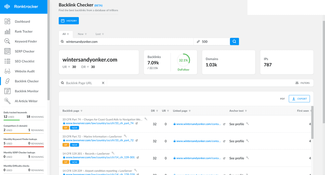The height and width of the screenshot is (175, 325).
Task: Open external link icon for 33_cfr_part_72
Action: tap(136, 140)
